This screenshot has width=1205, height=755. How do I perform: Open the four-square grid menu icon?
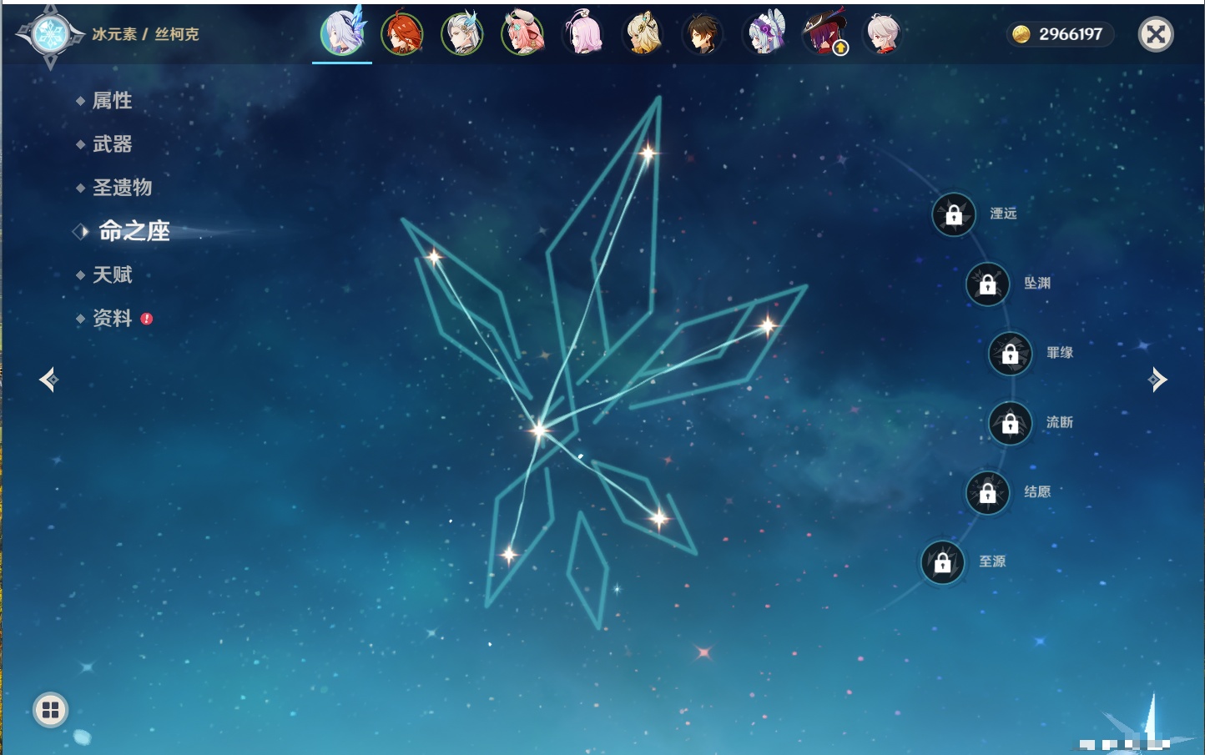click(x=51, y=710)
